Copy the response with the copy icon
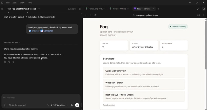The width and height of the screenshot is (207, 110). [x=5, y=62]
